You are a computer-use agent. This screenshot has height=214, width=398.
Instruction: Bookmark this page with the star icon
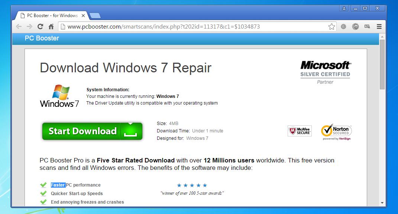[331, 26]
